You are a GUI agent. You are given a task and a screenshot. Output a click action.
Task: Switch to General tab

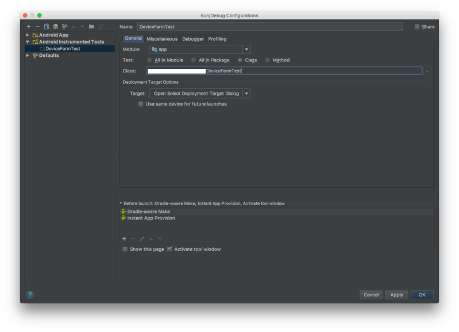[x=133, y=38]
